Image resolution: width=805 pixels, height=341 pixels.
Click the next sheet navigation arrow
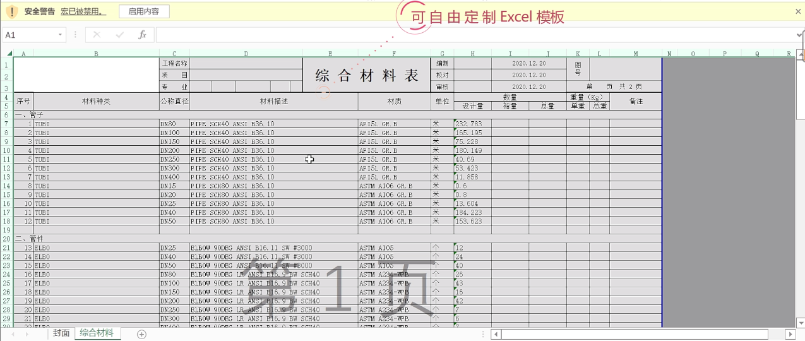pos(27,334)
